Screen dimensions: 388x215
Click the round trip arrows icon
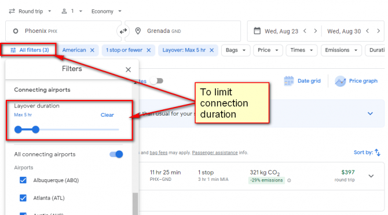point(12,12)
